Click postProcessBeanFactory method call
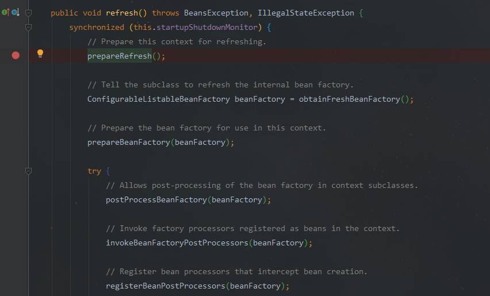This screenshot has height=296, width=490. [x=156, y=200]
